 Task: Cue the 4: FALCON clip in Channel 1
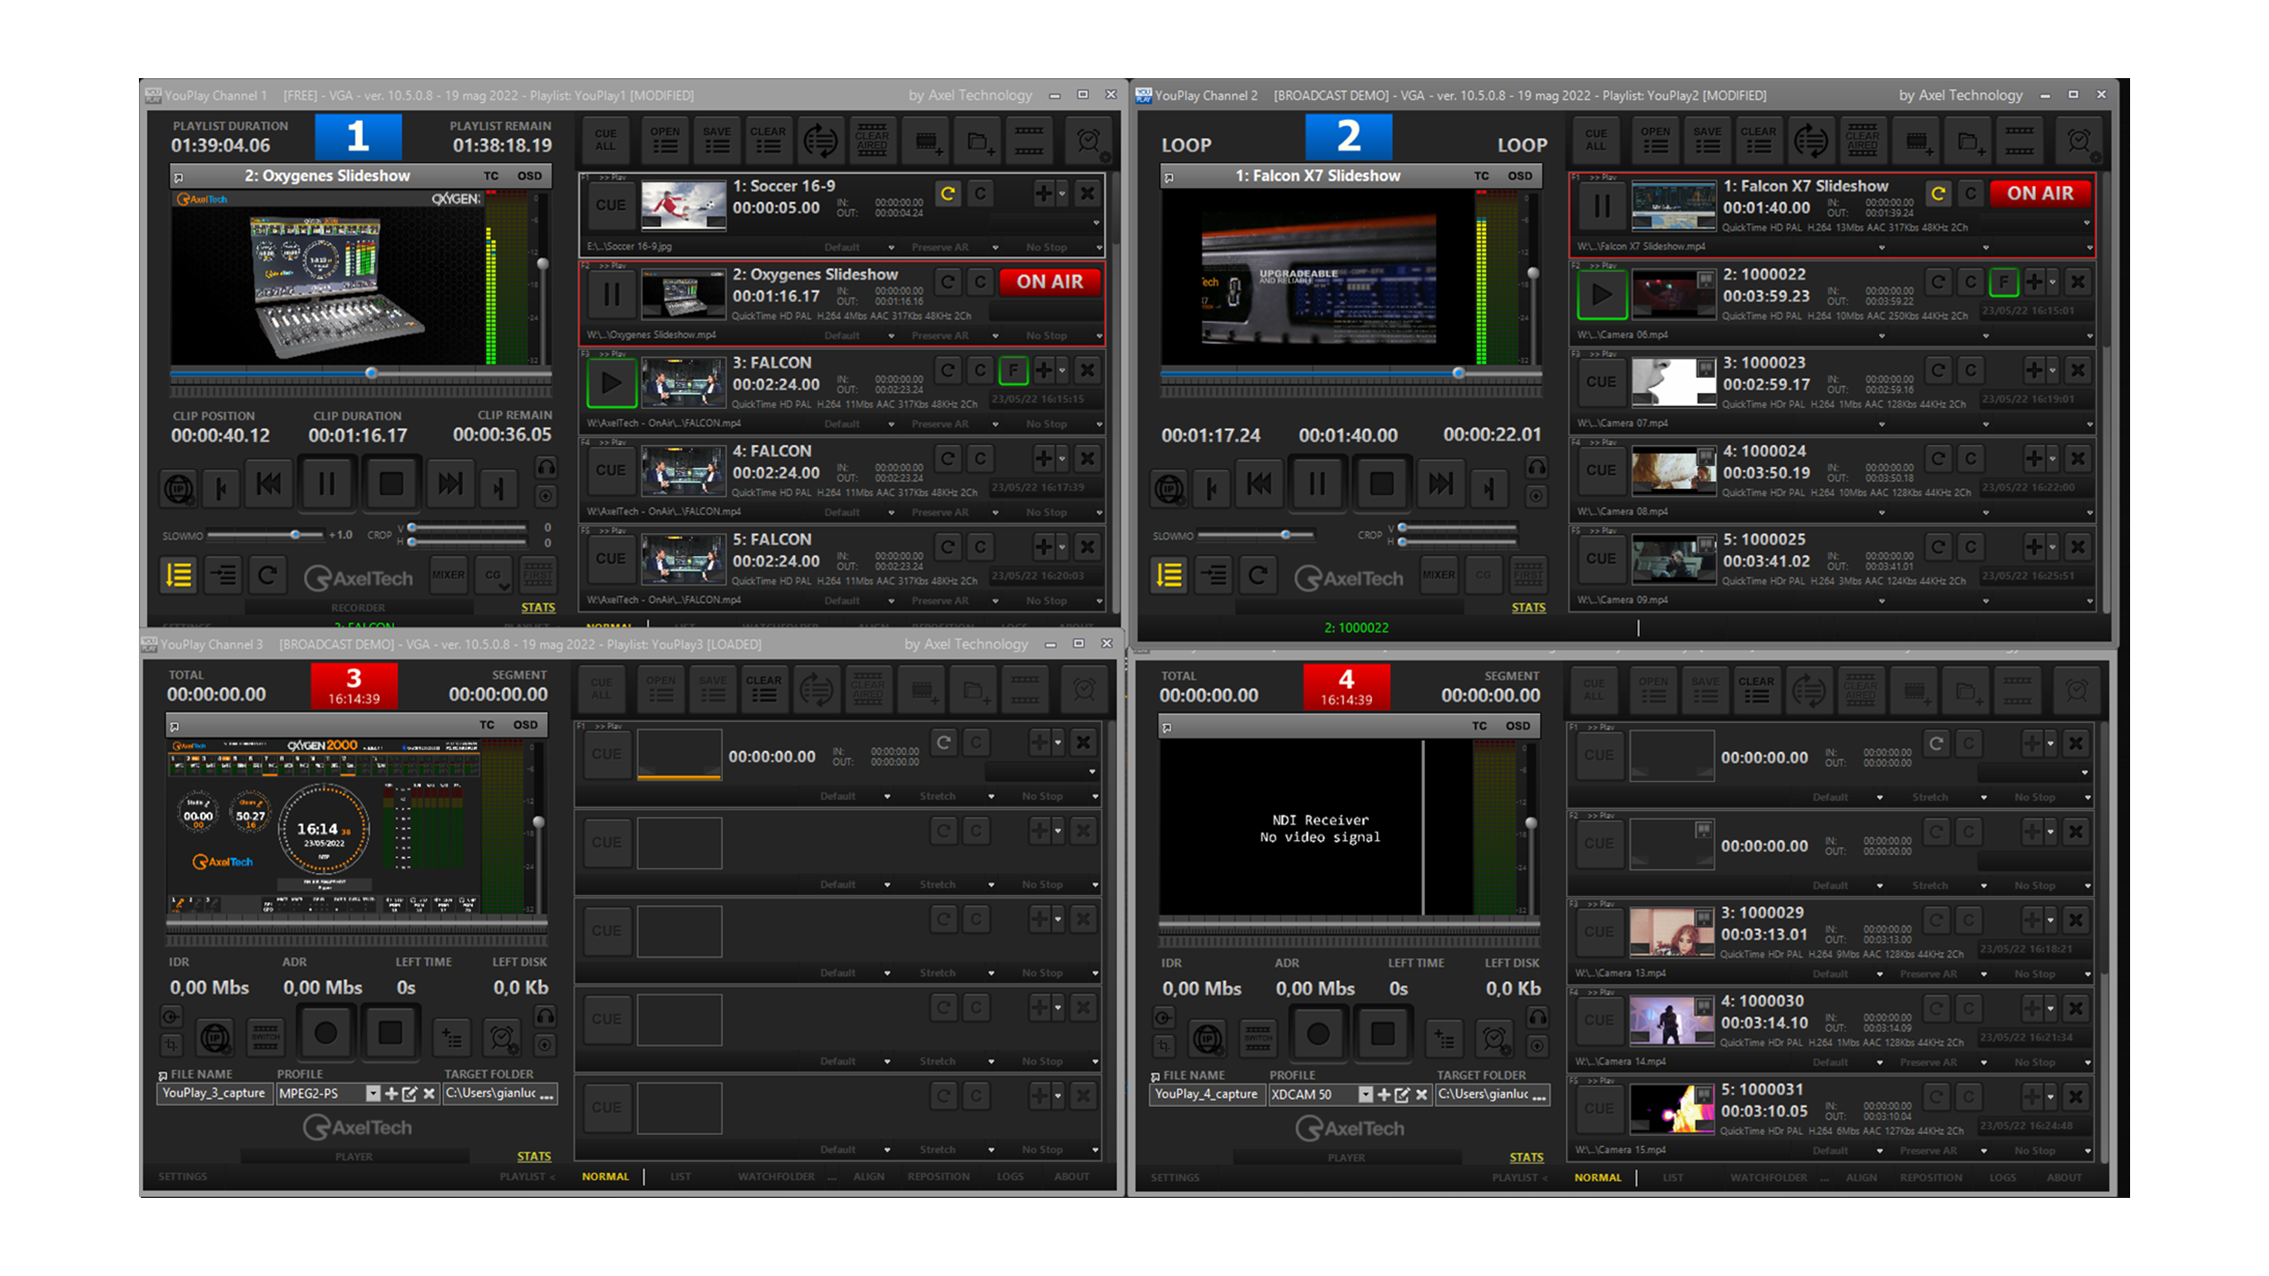pos(611,471)
